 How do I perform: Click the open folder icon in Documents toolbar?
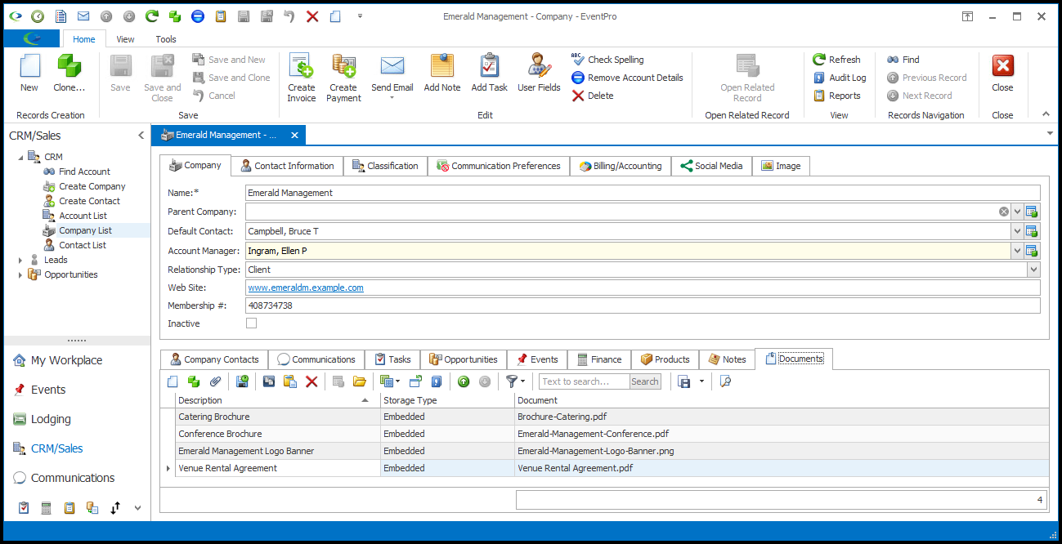(360, 381)
